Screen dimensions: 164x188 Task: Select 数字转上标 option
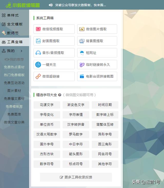pyautogui.click(x=105, y=115)
